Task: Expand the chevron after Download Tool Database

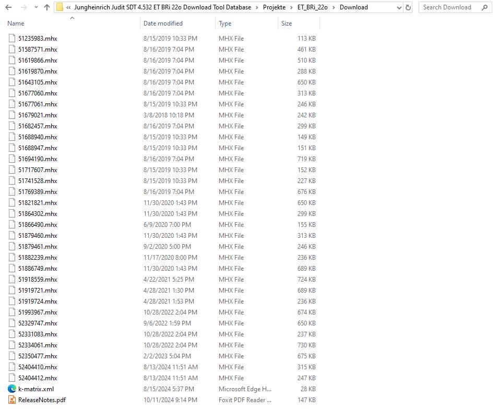Action: tap(257, 7)
